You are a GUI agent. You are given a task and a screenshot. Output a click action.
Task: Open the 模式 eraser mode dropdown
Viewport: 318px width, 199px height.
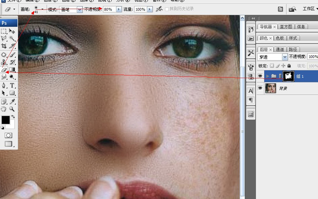79,9
